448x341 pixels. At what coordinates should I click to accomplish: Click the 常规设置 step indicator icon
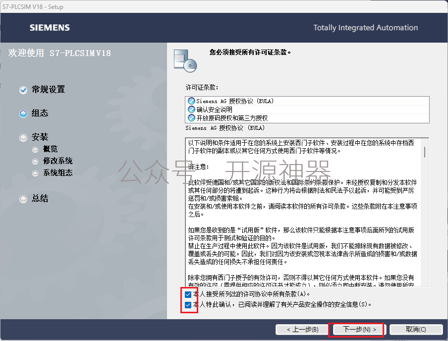coord(23,90)
